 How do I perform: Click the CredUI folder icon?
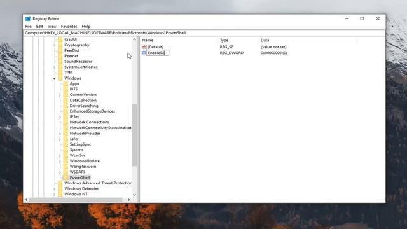tap(60, 39)
